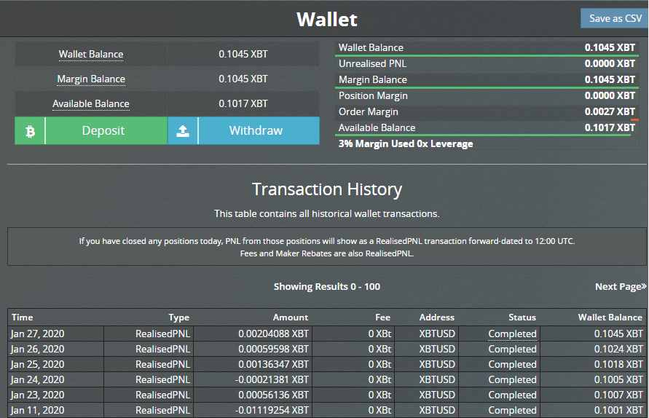This screenshot has width=649, height=418.
Task: Click the Address column header
Action: [x=436, y=318]
